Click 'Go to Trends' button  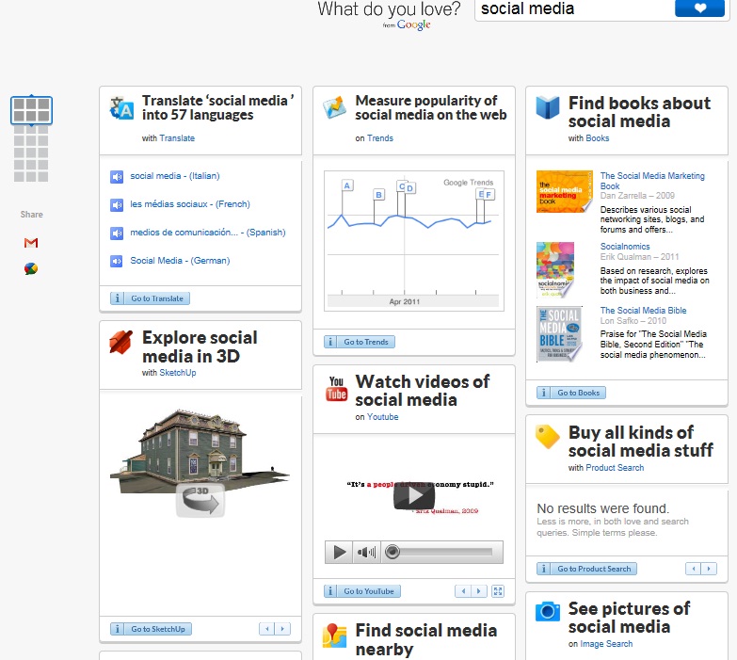pyautogui.click(x=366, y=342)
